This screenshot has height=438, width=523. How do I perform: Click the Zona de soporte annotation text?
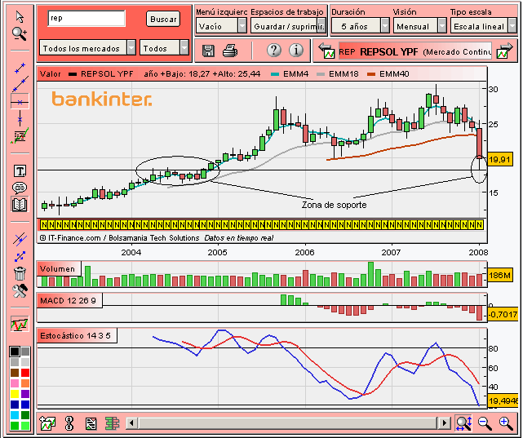tap(334, 205)
